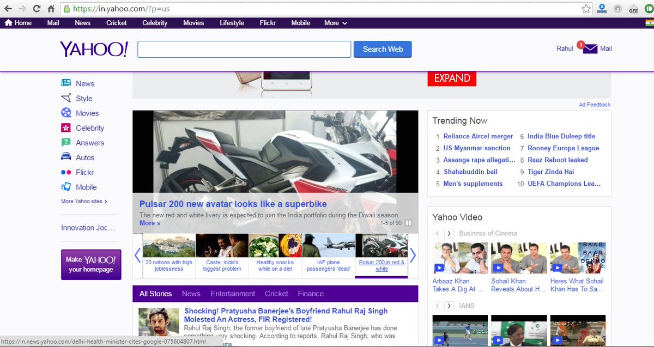Click the Yahoo! logo
Viewport: 654px width, 347px height.
pyautogui.click(x=94, y=49)
